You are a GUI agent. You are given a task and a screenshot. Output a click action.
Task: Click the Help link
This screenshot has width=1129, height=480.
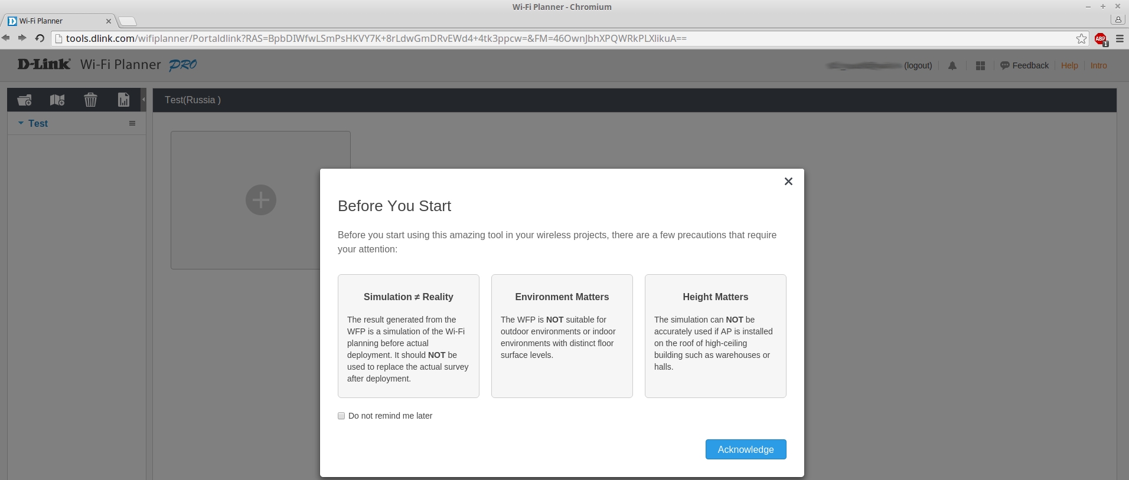click(1069, 65)
